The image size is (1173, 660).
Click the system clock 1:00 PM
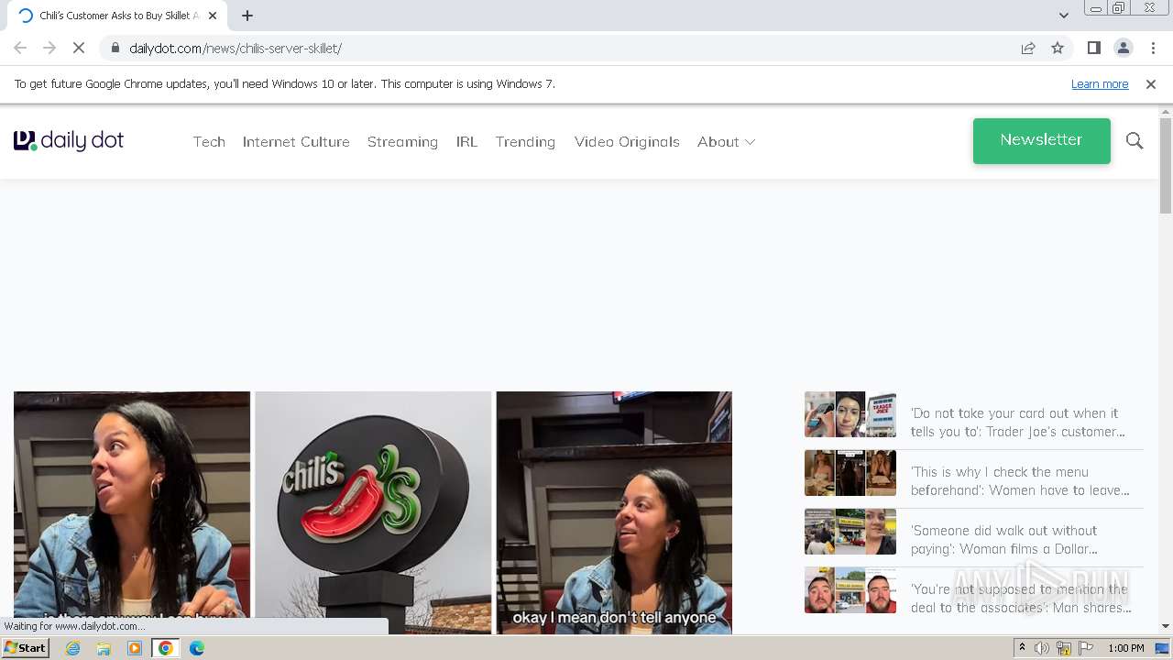click(x=1126, y=648)
